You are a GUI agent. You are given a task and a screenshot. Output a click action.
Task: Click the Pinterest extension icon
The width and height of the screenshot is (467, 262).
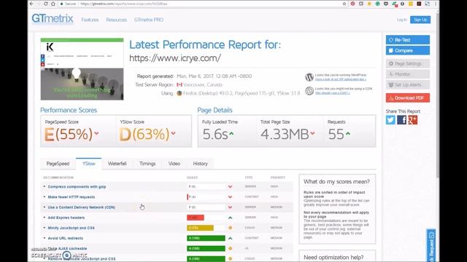coord(352,4)
